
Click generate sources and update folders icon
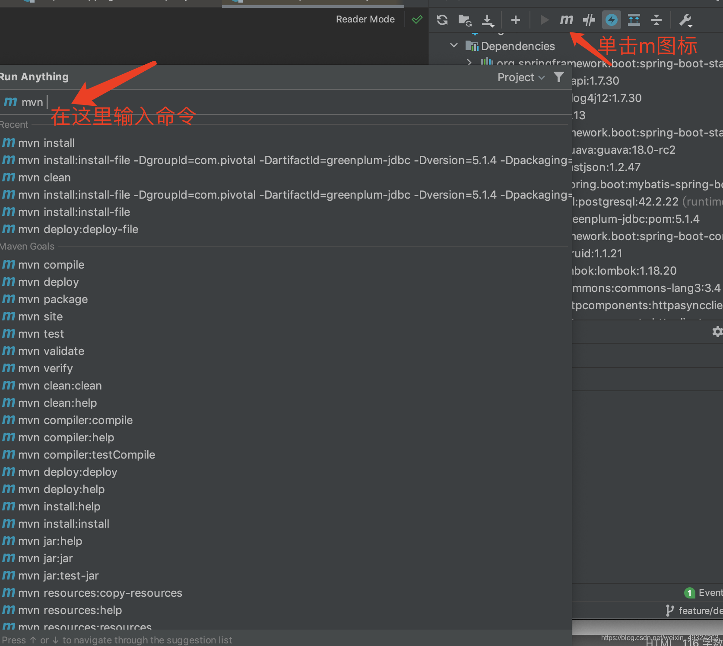(465, 20)
